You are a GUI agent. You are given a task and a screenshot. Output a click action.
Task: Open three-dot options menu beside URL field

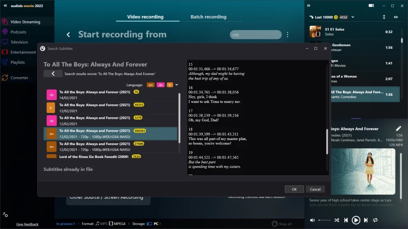click(x=288, y=35)
